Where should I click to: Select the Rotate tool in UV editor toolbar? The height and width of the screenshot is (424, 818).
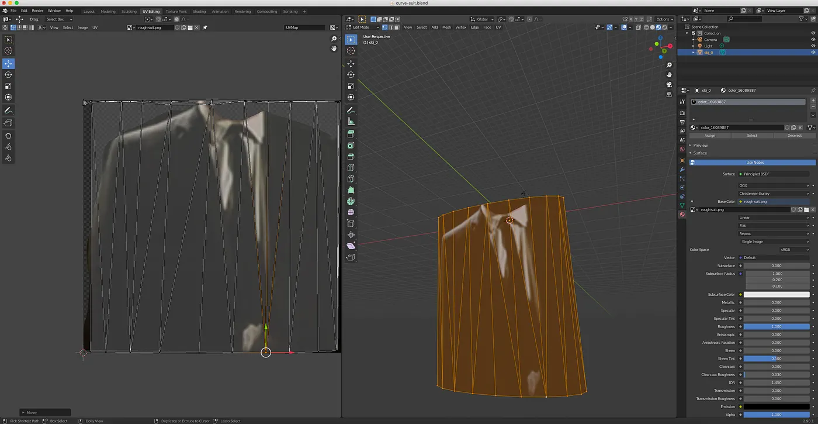pos(8,75)
